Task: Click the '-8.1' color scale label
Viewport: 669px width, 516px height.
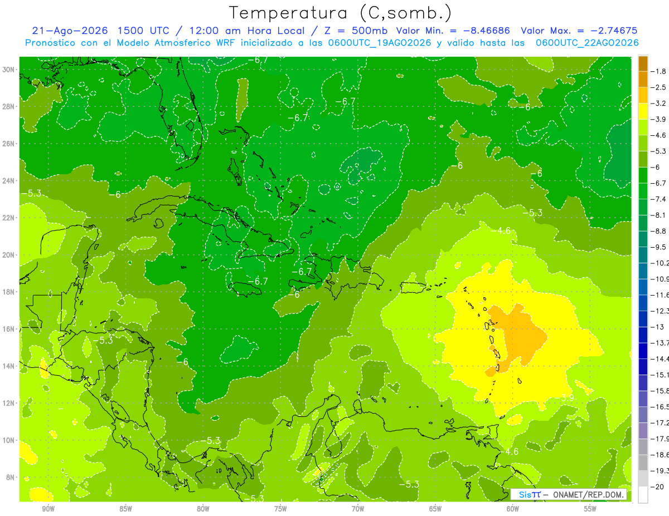Action: pyautogui.click(x=659, y=215)
